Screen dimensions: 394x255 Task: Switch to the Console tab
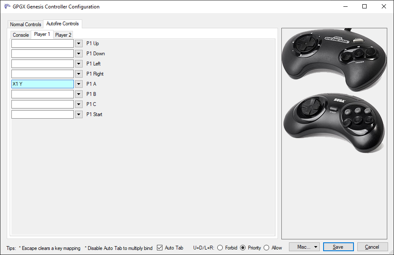[x=20, y=35]
